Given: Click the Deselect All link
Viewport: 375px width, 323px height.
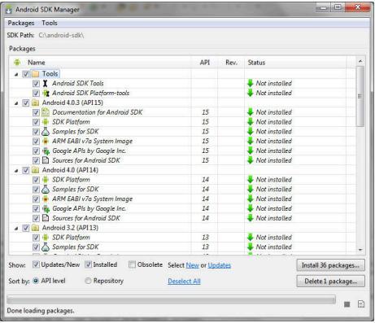Looking at the screenshot, I should click(x=184, y=282).
